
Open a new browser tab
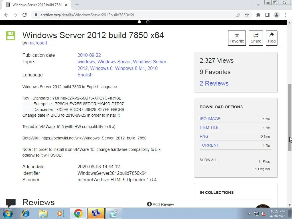click(x=77, y=5)
